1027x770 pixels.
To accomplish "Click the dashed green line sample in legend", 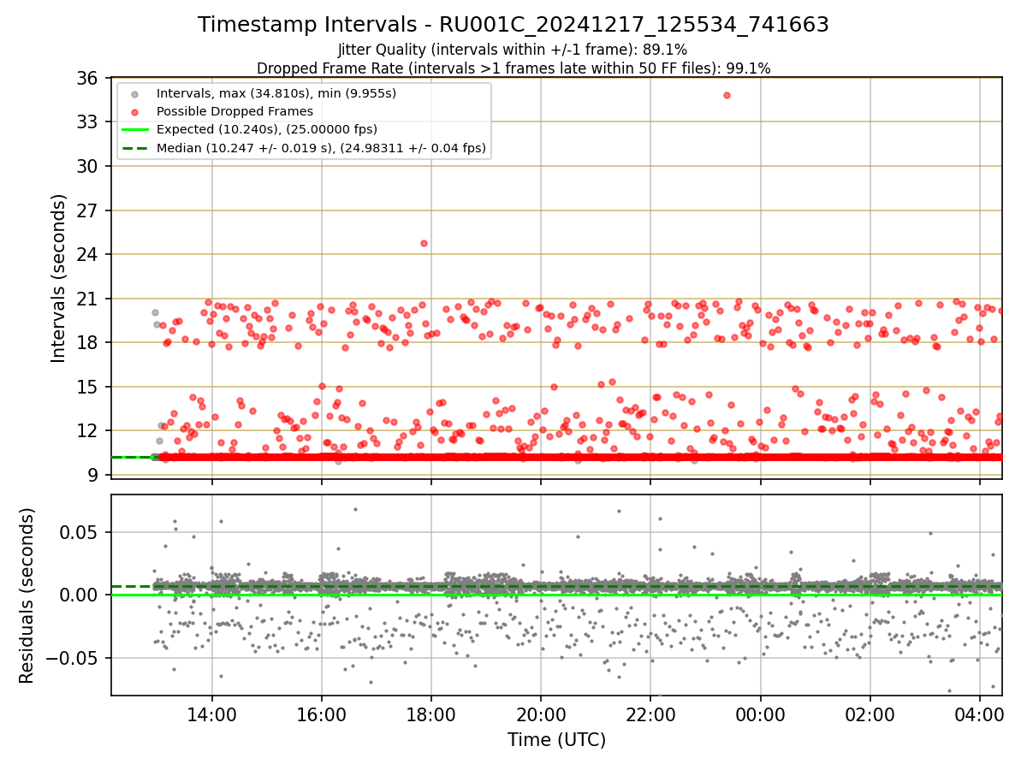I will pyautogui.click(x=136, y=148).
